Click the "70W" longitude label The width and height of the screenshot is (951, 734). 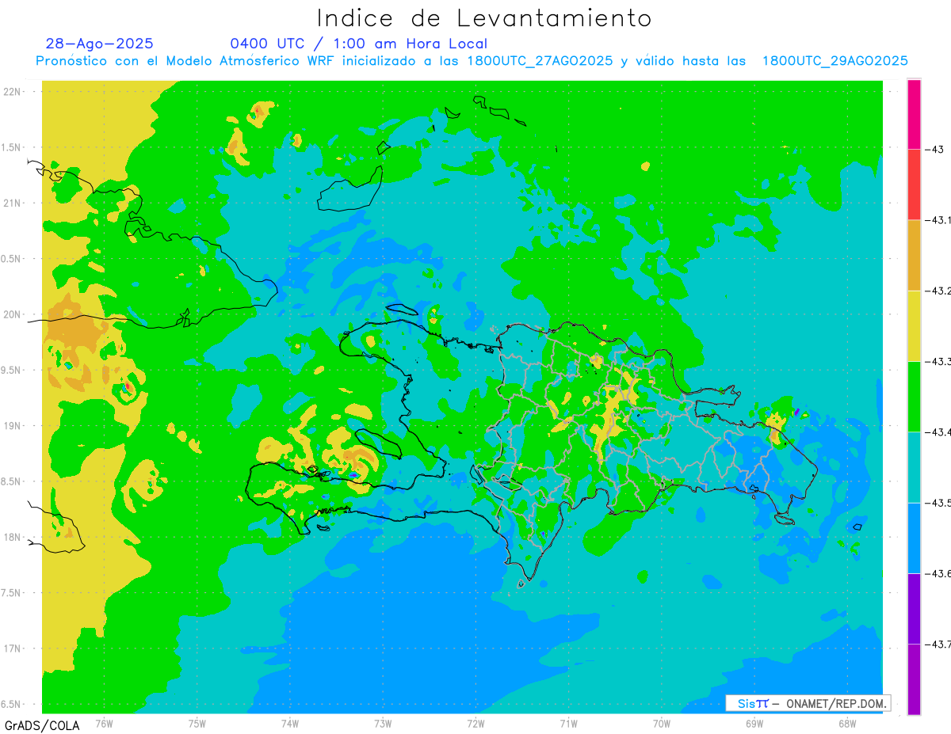661,723
